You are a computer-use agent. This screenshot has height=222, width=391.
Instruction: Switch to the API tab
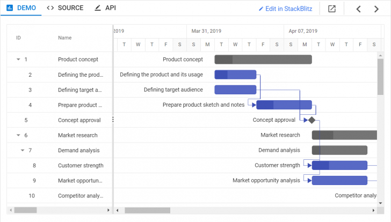click(x=105, y=8)
